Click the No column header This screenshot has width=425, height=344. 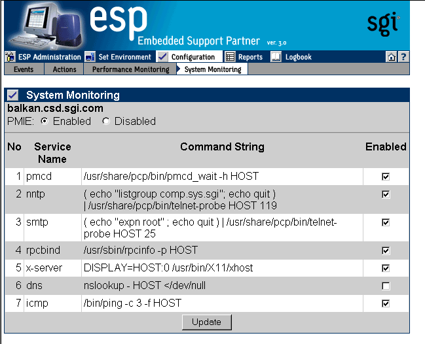[x=14, y=146]
